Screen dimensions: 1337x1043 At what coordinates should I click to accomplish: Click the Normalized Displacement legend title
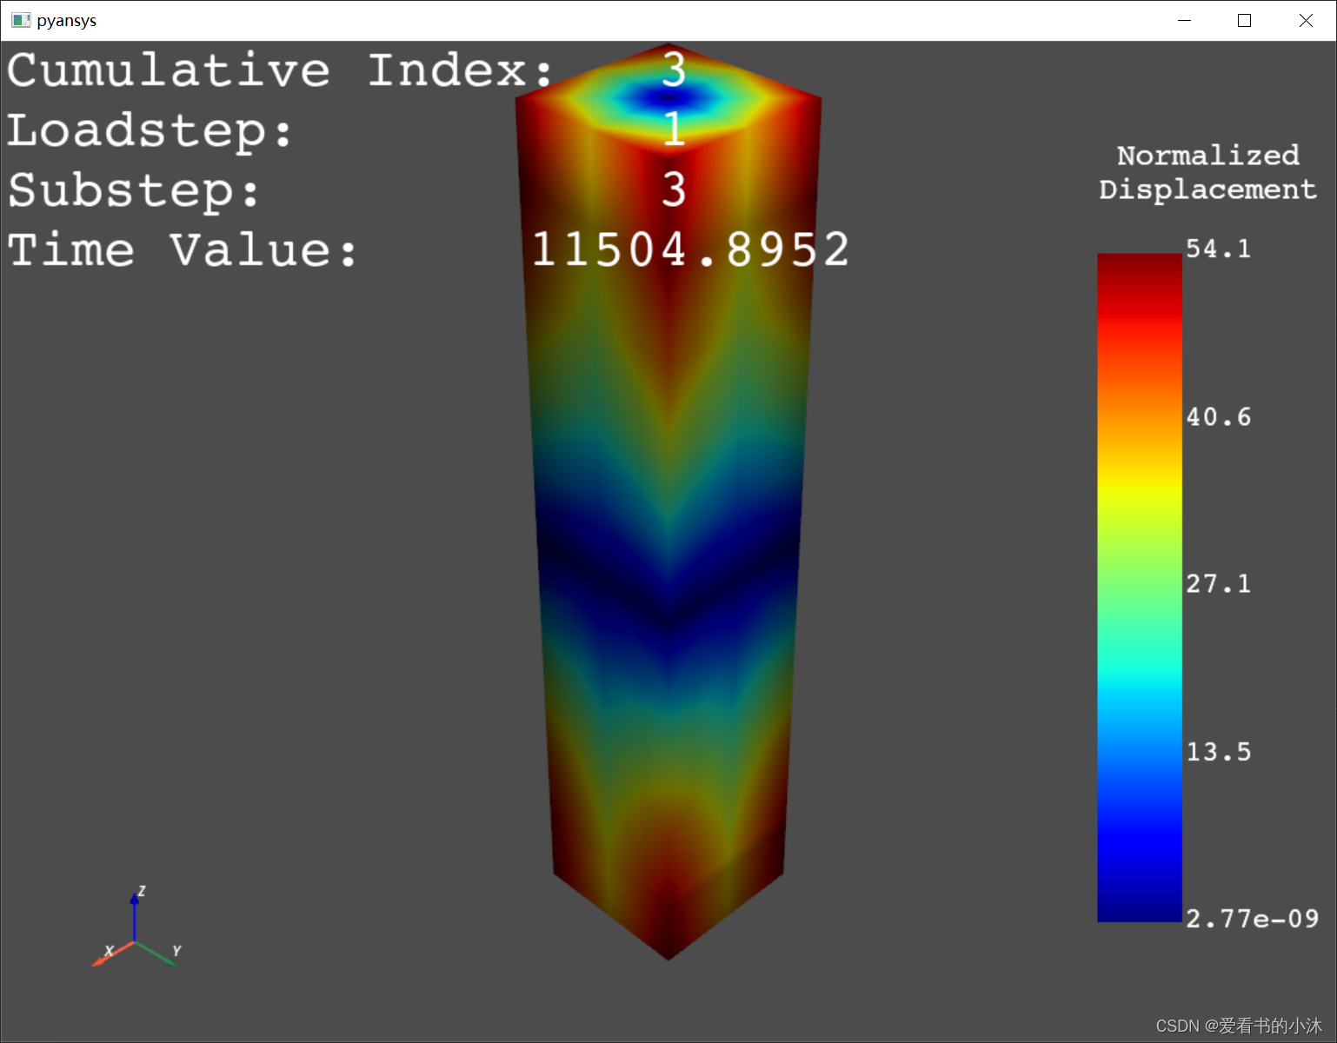coord(1207,172)
